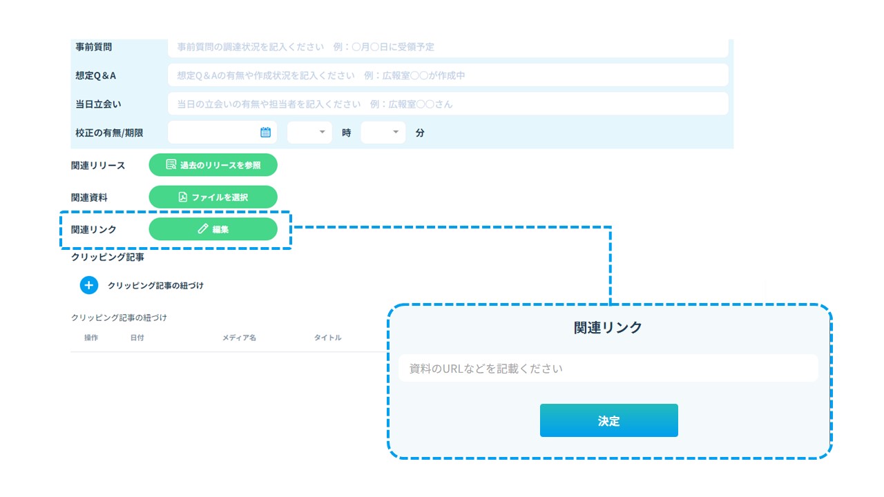Click the file icon on the ファイルを選択 button
The height and width of the screenshot is (497, 884).
tap(183, 197)
